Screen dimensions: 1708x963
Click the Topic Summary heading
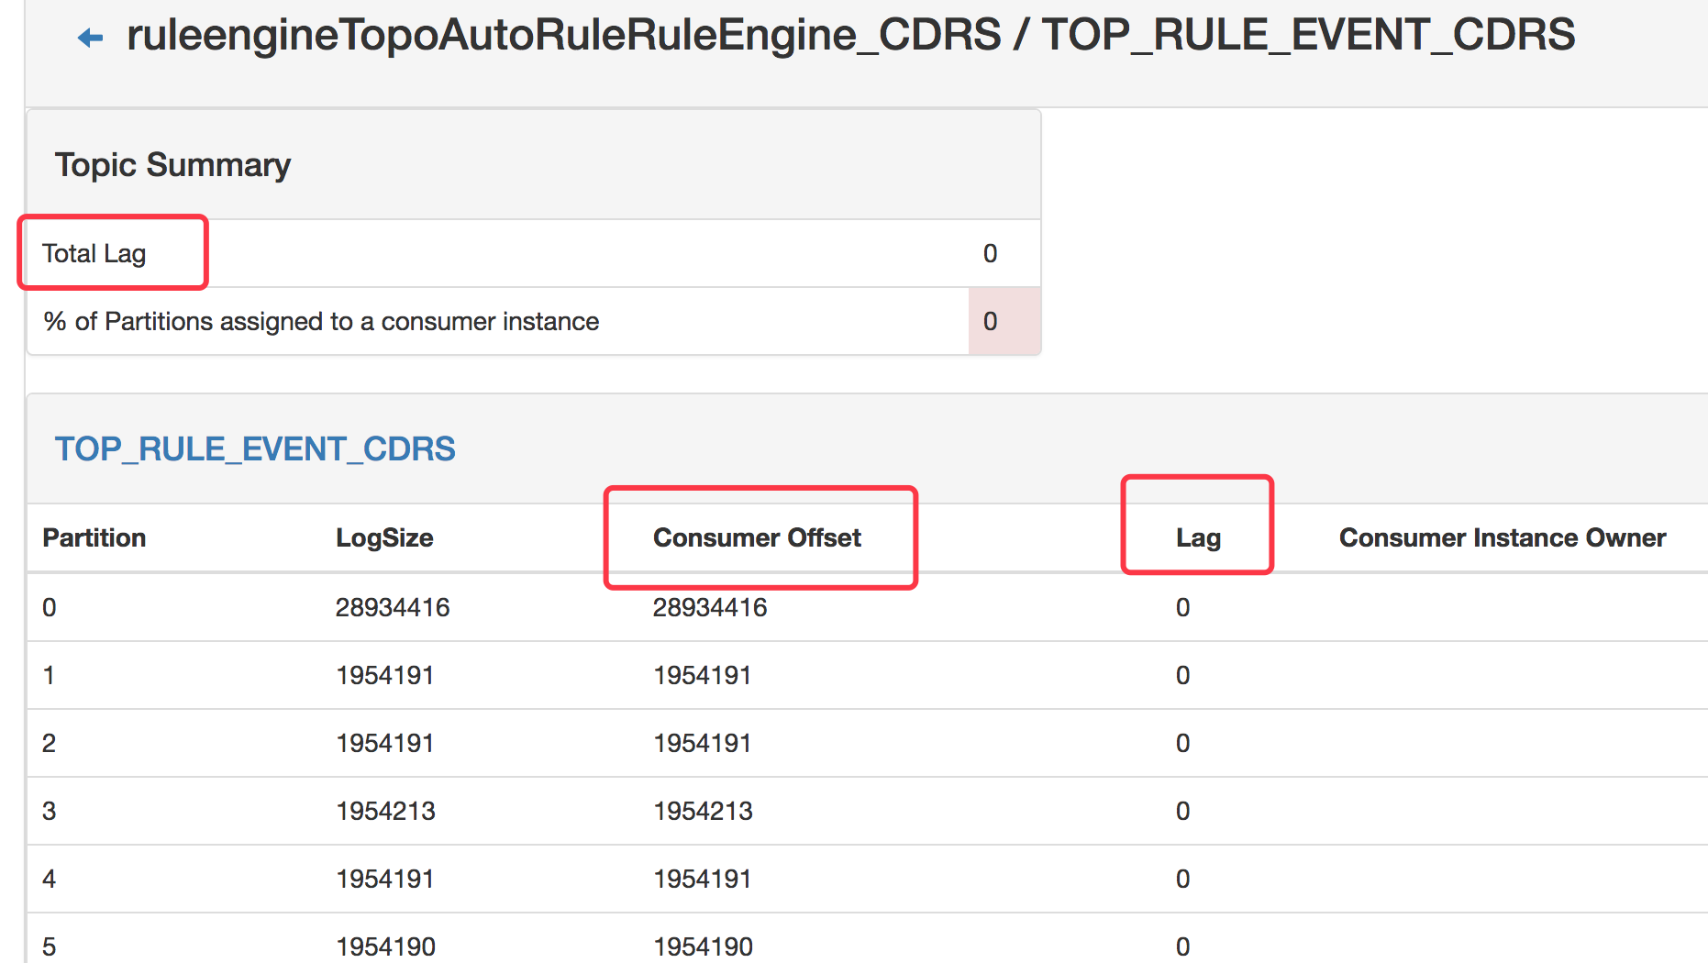(x=172, y=165)
